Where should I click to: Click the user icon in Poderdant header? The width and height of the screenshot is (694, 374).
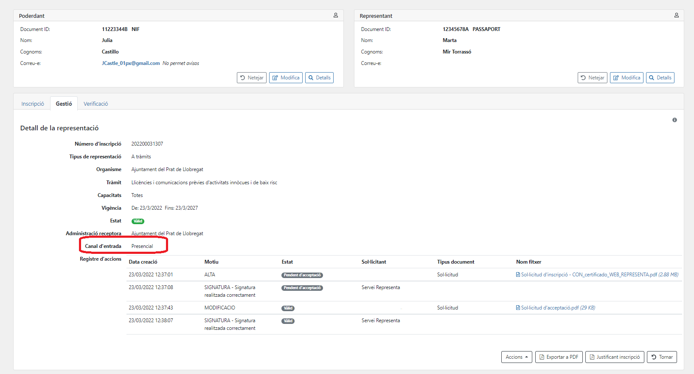(x=336, y=15)
